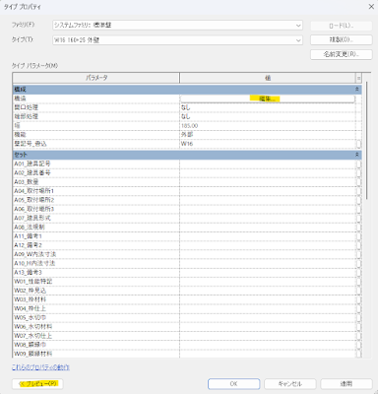Select the W03 parameter label
The image size is (378, 394).
point(30,299)
